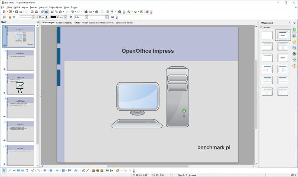
Task: Select the Callouts shape tool
Action: 69,170
